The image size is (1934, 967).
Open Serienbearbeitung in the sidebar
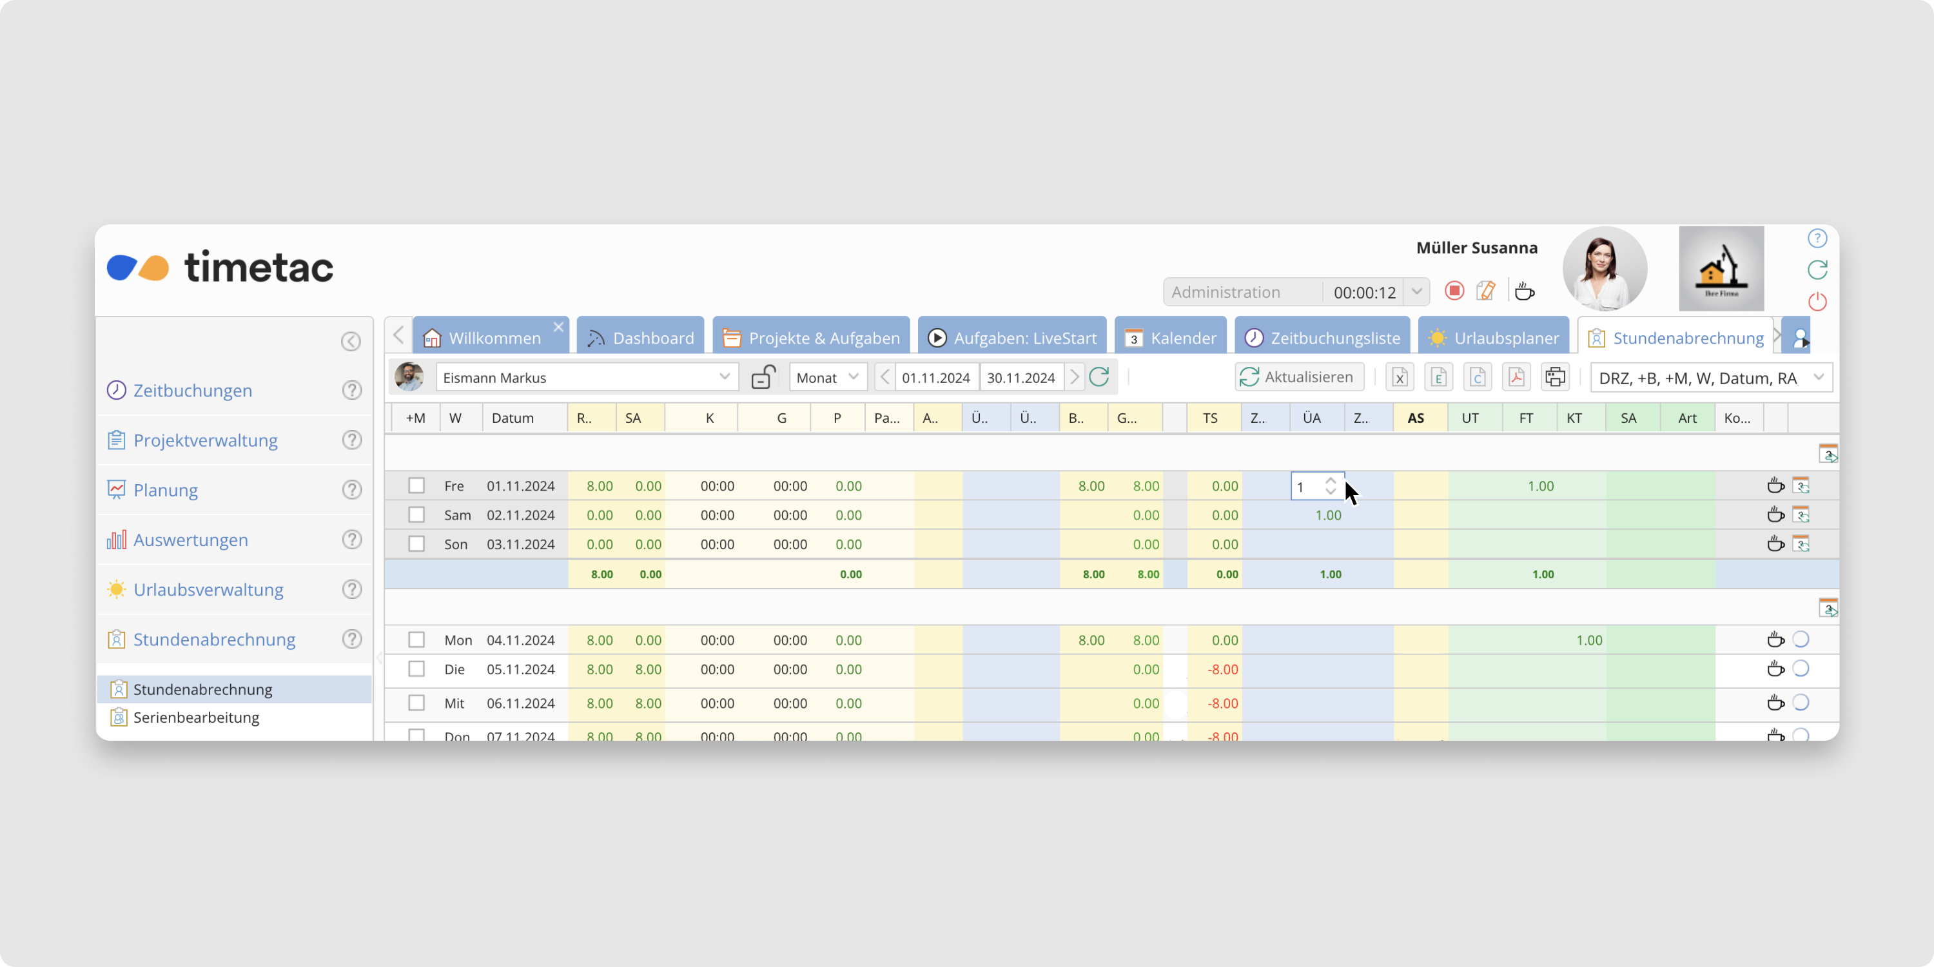coord(196,718)
